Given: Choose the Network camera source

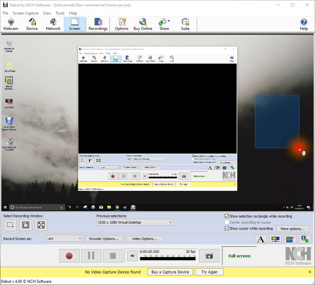Looking at the screenshot, I should 53,24.
